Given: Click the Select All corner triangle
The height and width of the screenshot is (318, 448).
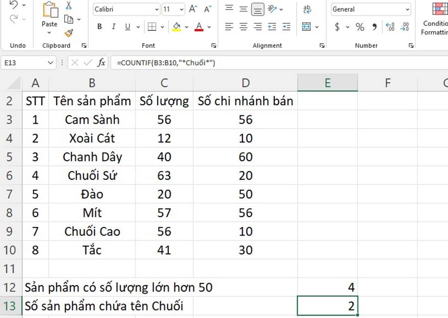Looking at the screenshot, I should pos(13,83).
